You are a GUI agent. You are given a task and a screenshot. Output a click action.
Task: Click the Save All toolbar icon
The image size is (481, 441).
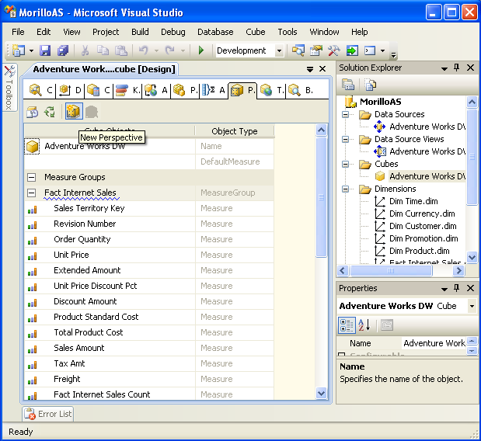point(63,50)
